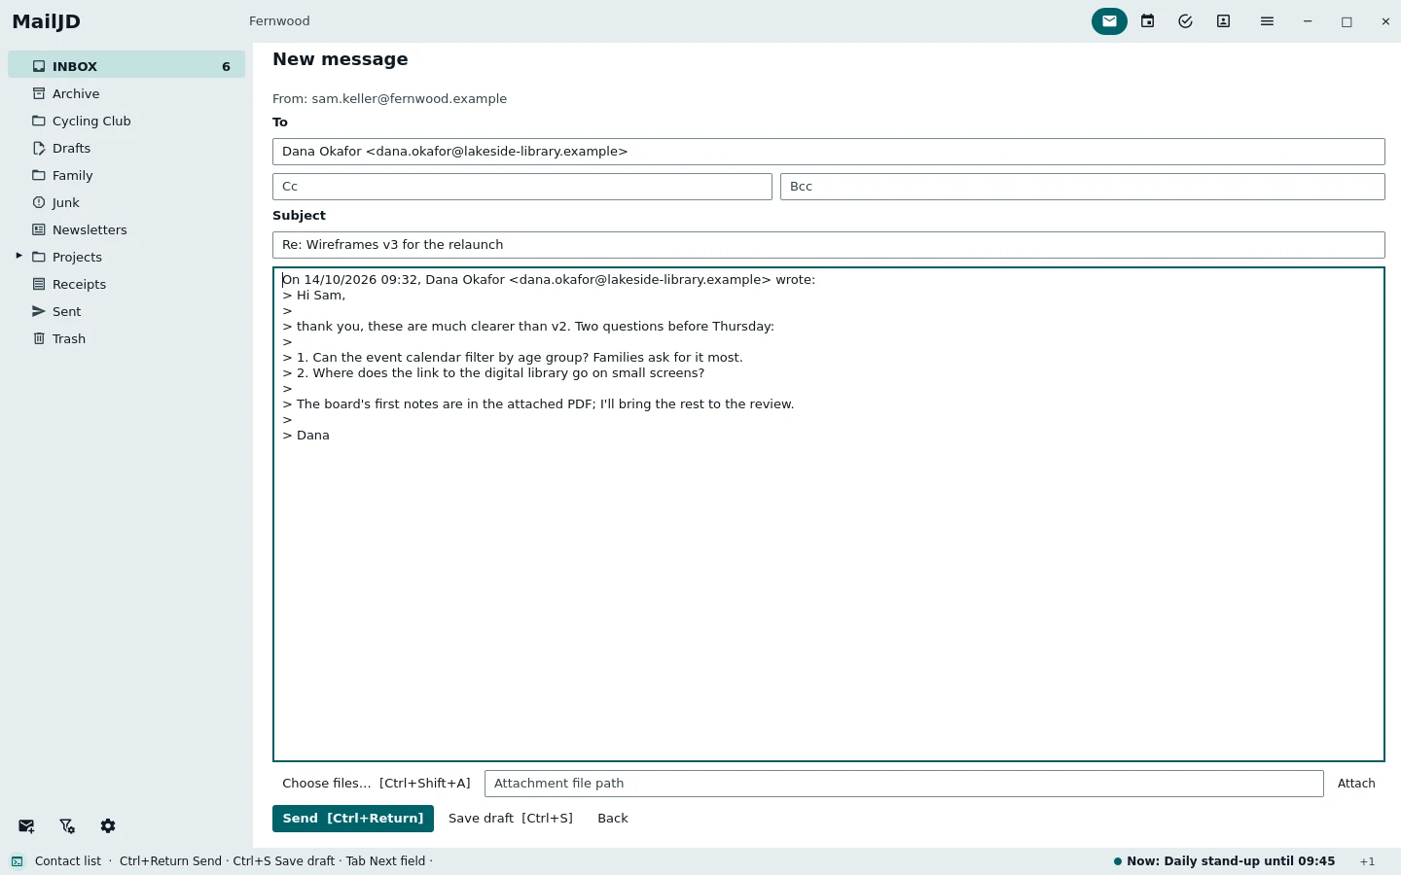Screen dimensions: 1401x875
Task: Click Choose files button
Action: pyautogui.click(x=377, y=784)
